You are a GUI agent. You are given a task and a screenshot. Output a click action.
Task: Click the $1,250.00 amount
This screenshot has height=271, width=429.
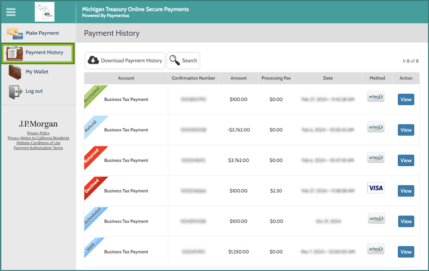tap(238, 252)
